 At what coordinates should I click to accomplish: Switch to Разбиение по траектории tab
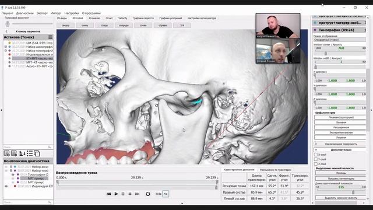(276, 170)
